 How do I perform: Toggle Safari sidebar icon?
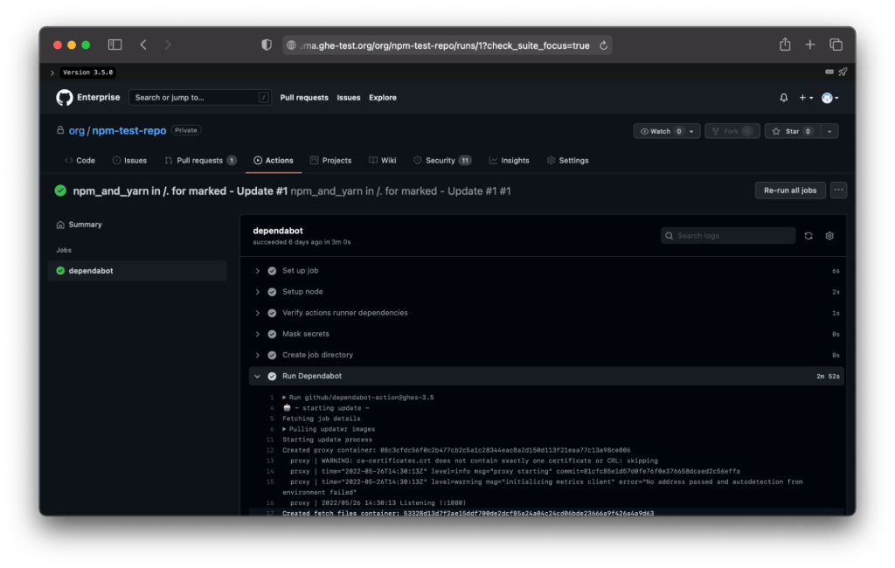(x=114, y=45)
